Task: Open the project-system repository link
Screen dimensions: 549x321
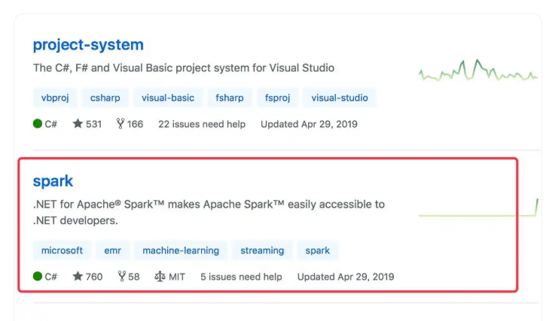Action: [88, 45]
